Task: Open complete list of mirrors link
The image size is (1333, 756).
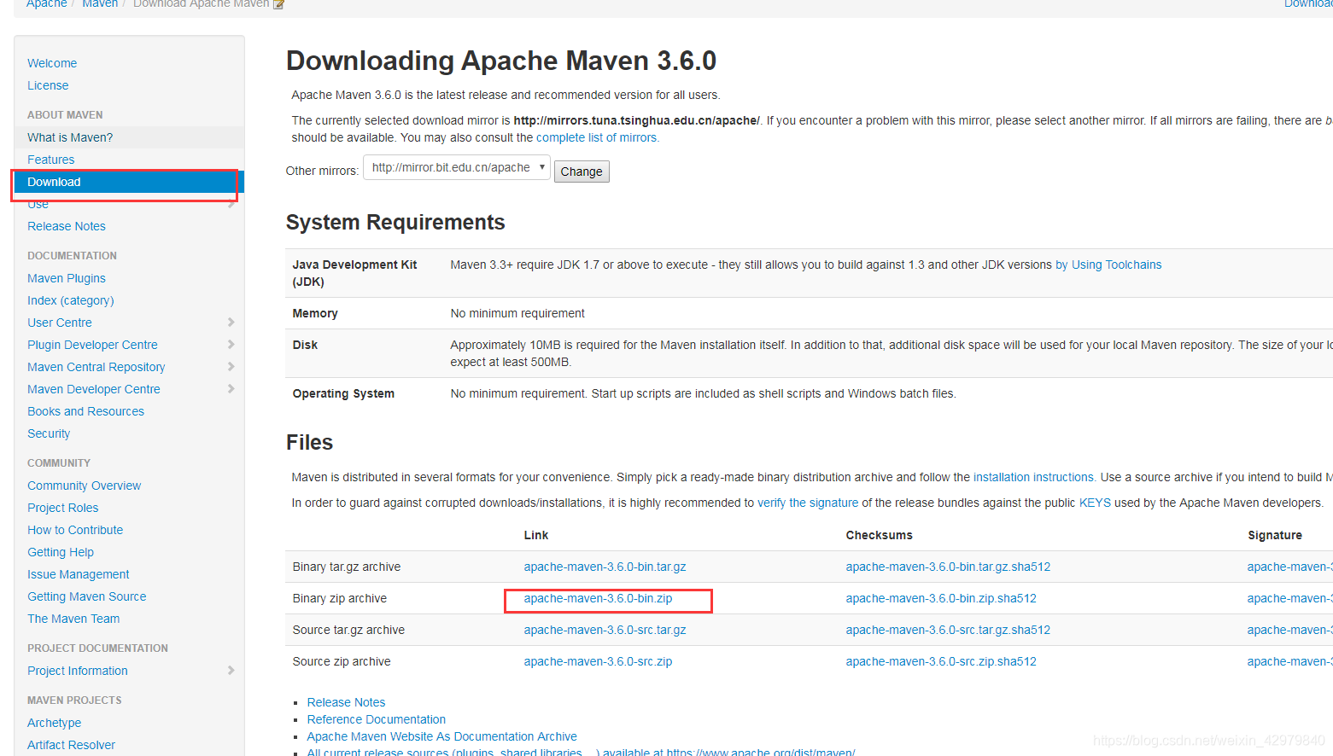Action: (x=597, y=137)
